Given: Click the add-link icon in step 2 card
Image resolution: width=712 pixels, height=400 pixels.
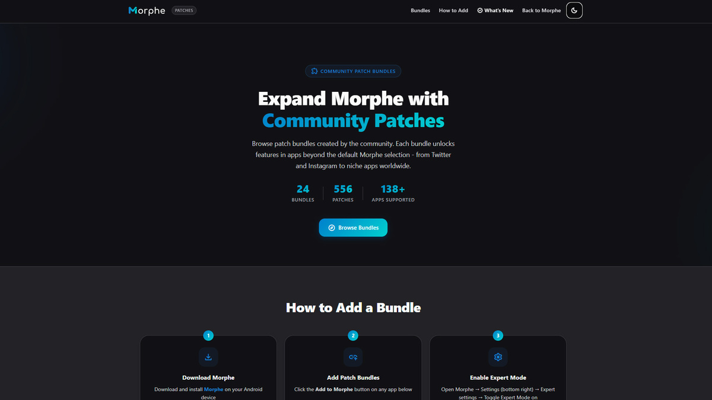Looking at the screenshot, I should click(x=353, y=357).
